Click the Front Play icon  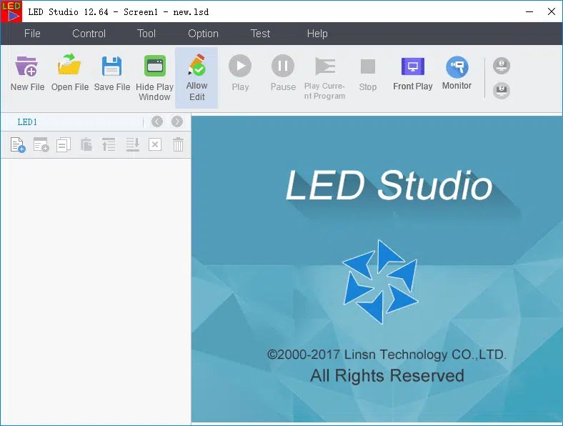coord(412,74)
